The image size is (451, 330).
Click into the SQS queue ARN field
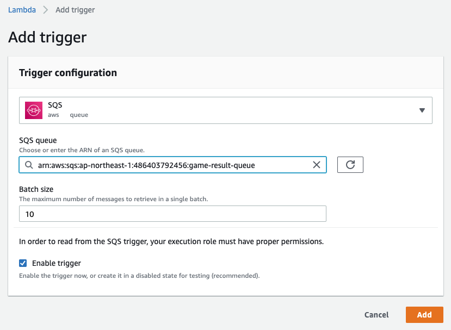coord(172,165)
